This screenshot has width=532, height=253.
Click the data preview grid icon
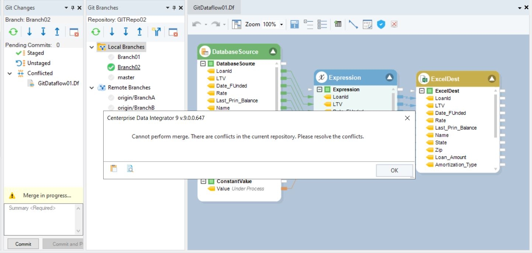click(x=338, y=24)
